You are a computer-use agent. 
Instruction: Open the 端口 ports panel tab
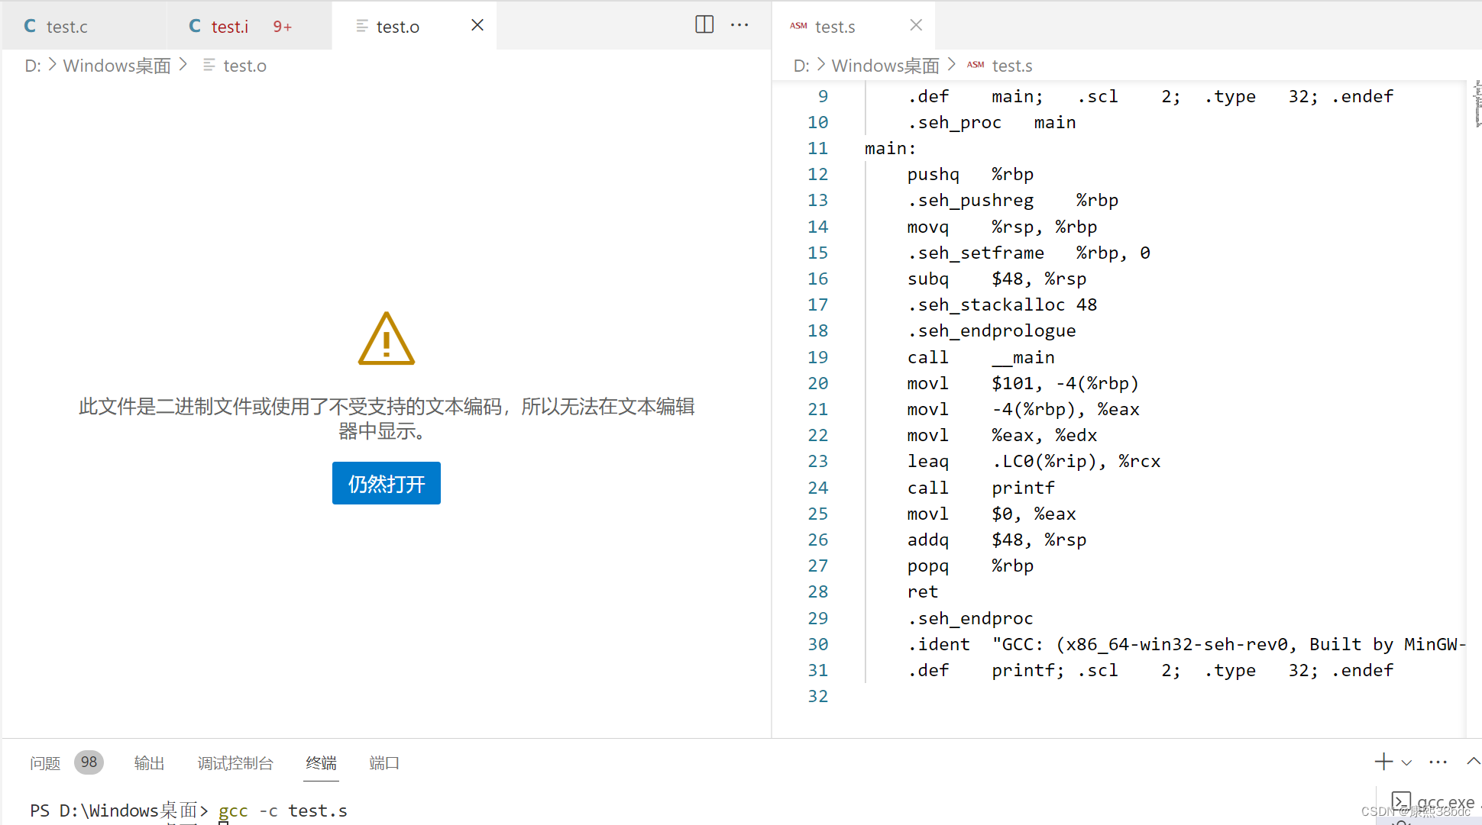[x=383, y=763]
